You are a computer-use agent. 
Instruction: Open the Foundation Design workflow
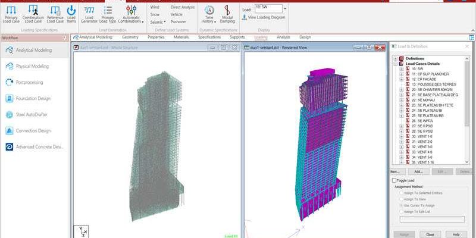click(x=33, y=98)
